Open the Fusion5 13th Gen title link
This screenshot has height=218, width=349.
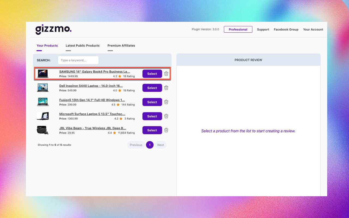click(x=92, y=100)
